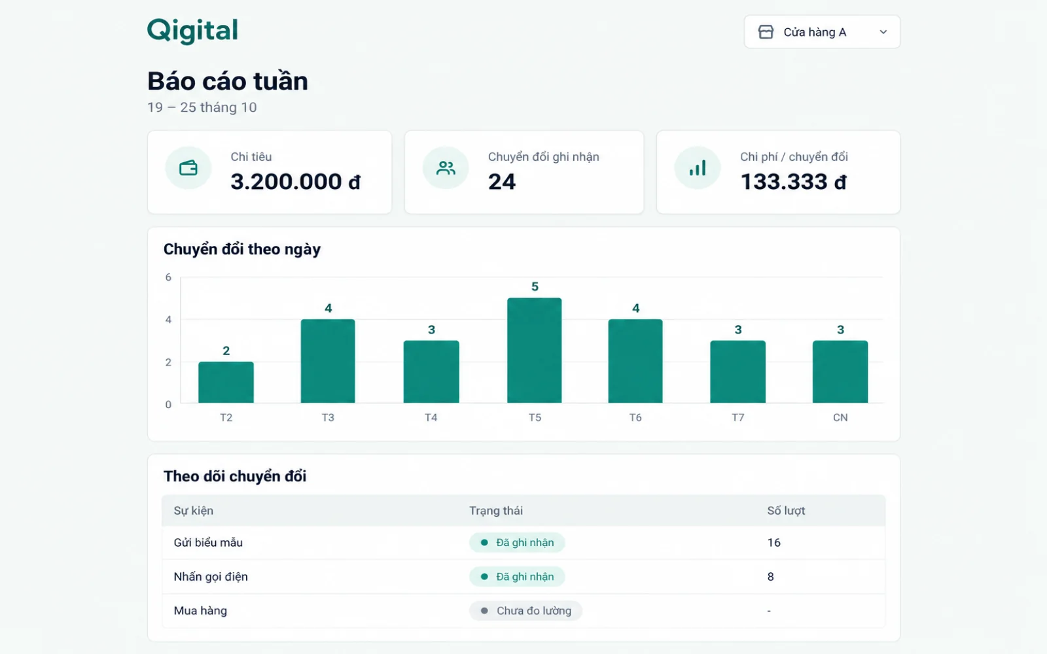Click the CN bar in the chart
The width and height of the screenshot is (1047, 654).
pos(840,371)
